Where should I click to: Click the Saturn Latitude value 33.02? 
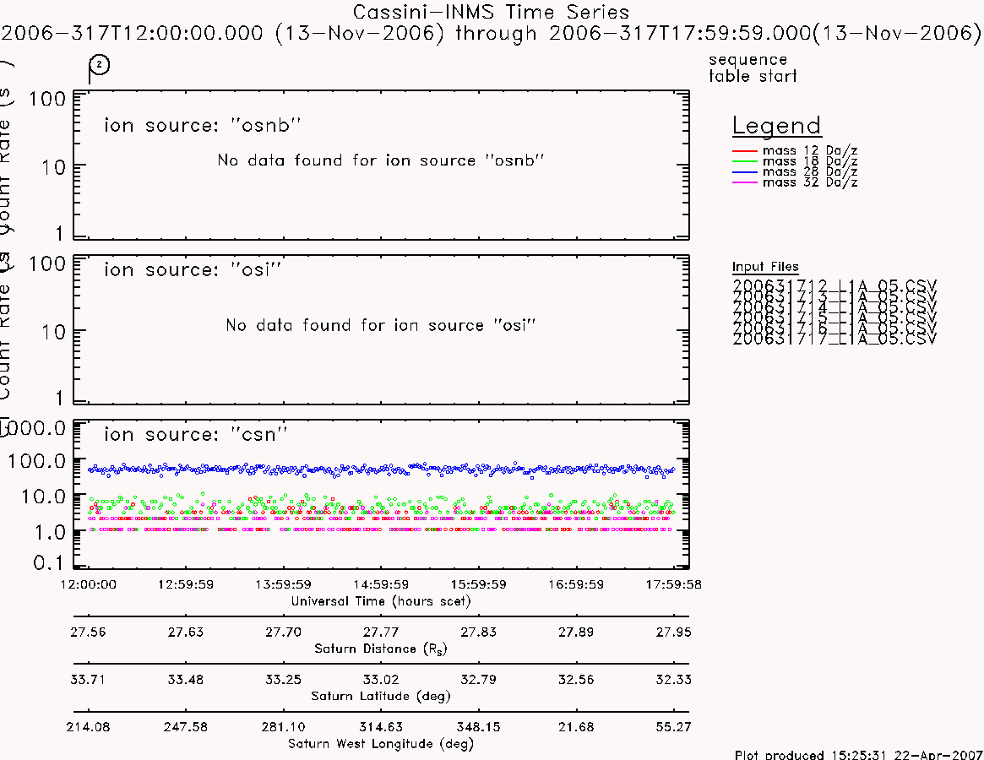click(380, 680)
